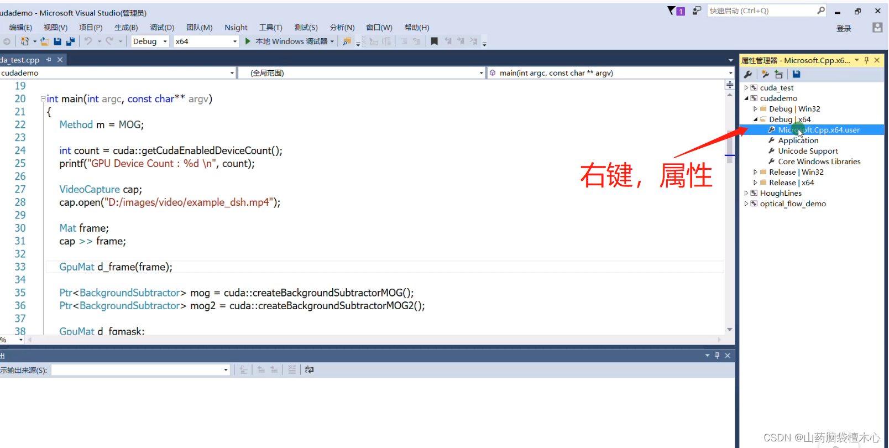
Task: Open the Nsight menu
Action: pos(236,28)
